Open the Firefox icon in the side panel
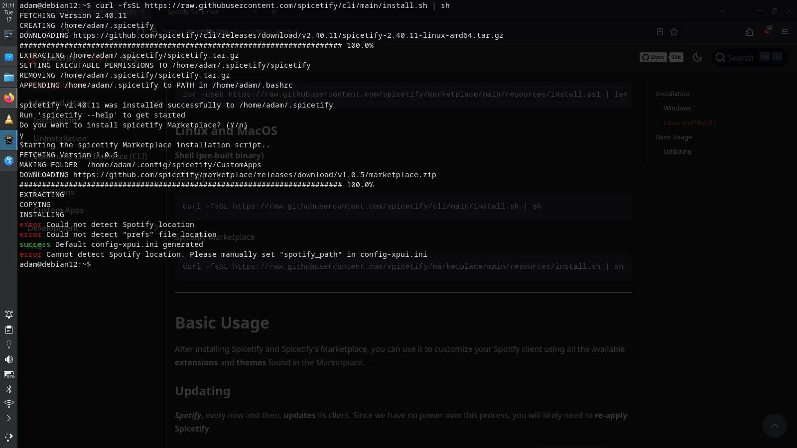Image resolution: width=797 pixels, height=448 pixels. 8,98
